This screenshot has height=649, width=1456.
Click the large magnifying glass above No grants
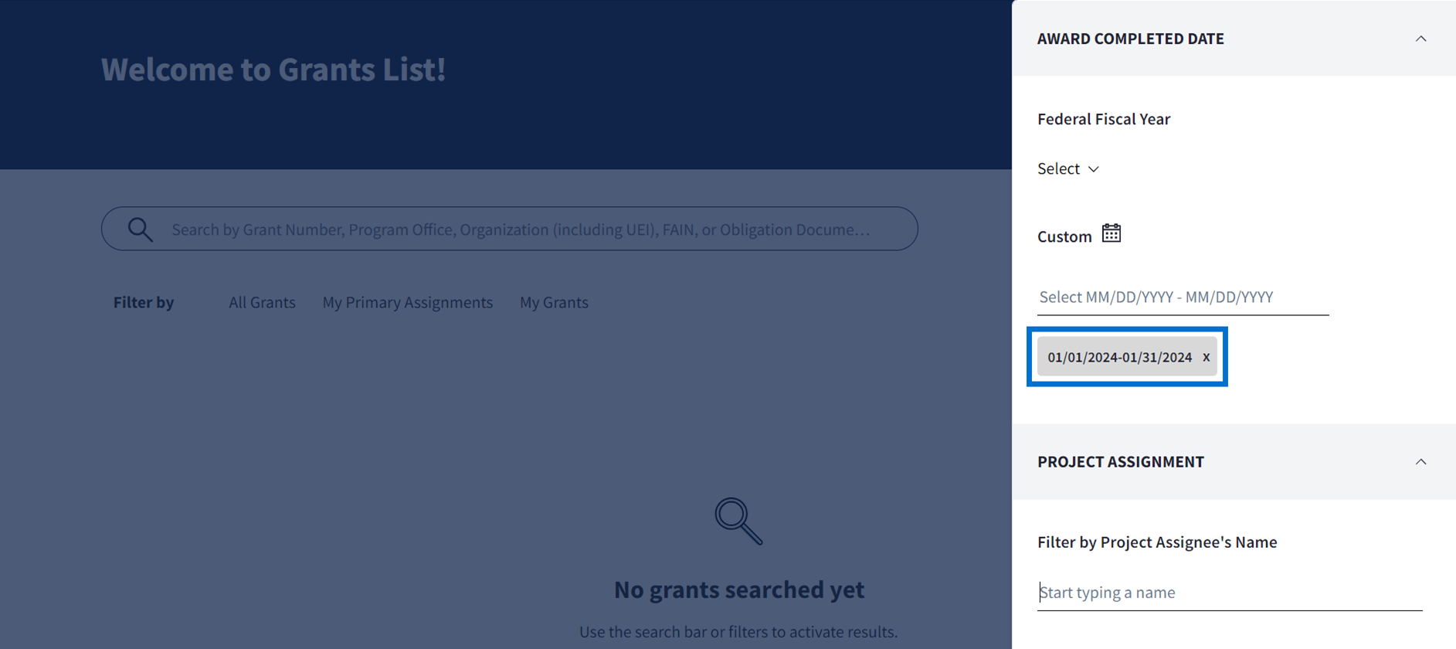tap(738, 522)
